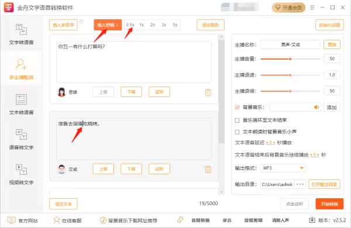Screen dimensions: 351x228
Task: Enable 文本朗读时背景音乐小声 checkbox
Action: tap(238, 132)
